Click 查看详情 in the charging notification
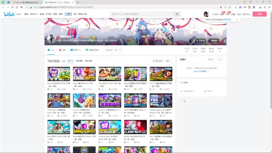Screen dimensions: 272x153 (x=227, y=20)
